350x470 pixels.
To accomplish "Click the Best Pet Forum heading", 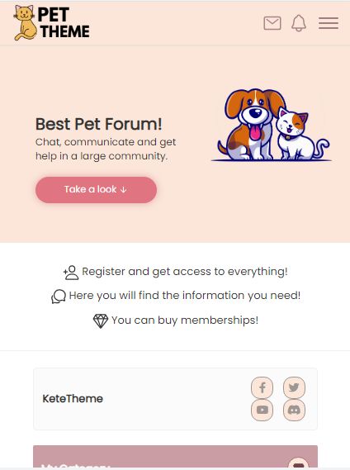I will coord(98,124).
